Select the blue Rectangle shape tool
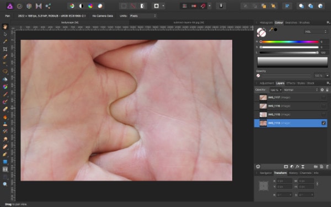Viewport: 331px width, 207px height. click(5, 162)
